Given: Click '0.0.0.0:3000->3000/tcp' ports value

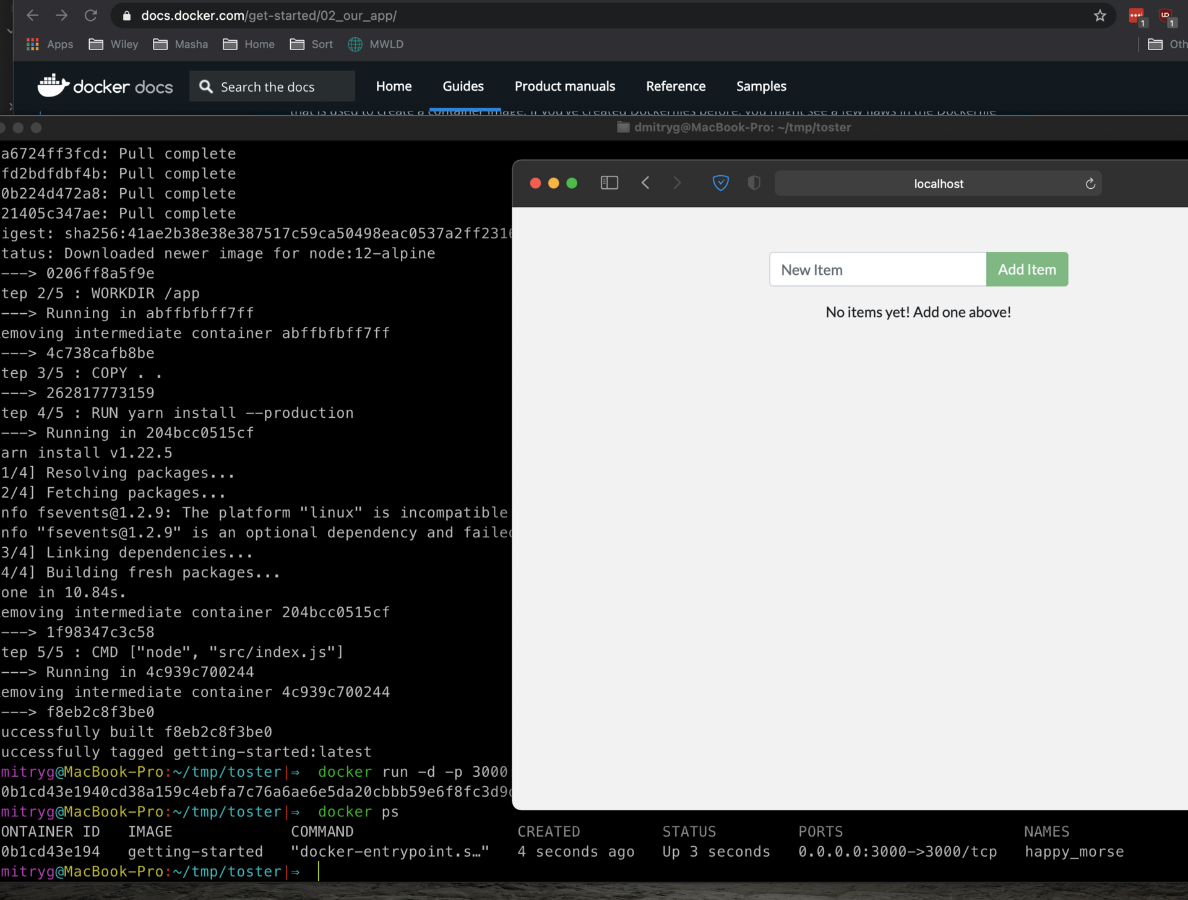Looking at the screenshot, I should [897, 852].
